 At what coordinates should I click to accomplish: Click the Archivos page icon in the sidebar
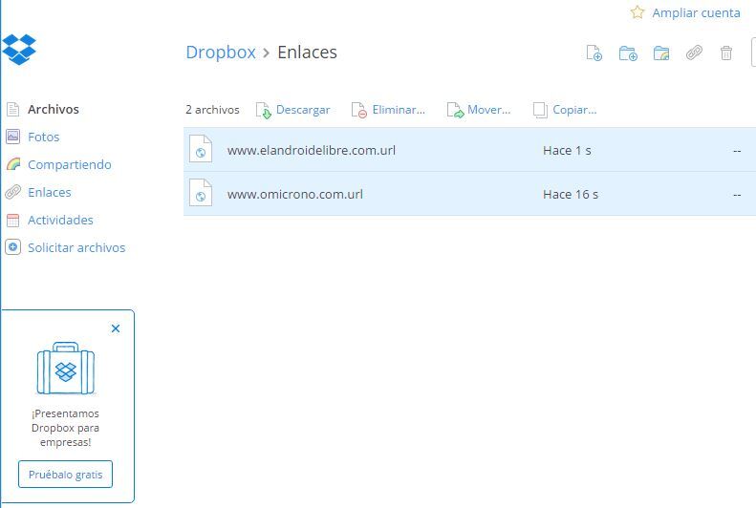[13, 109]
